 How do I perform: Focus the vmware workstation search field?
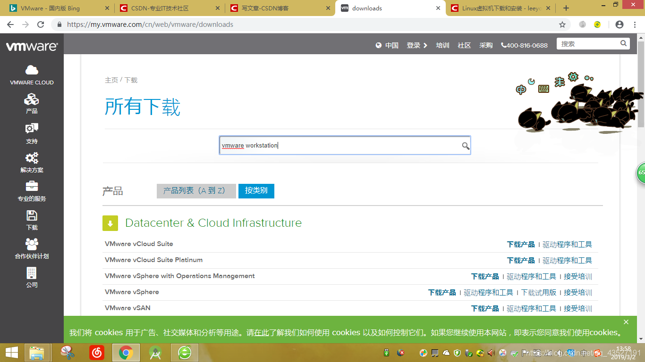tap(345, 146)
